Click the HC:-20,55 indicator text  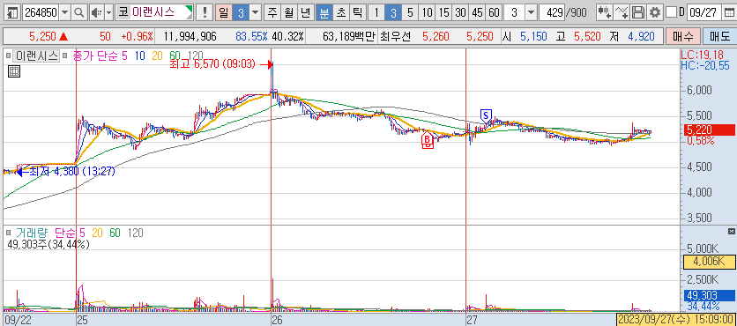705,65
